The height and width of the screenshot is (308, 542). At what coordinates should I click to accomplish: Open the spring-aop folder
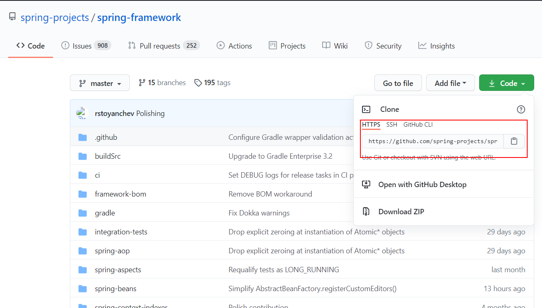tap(112, 251)
